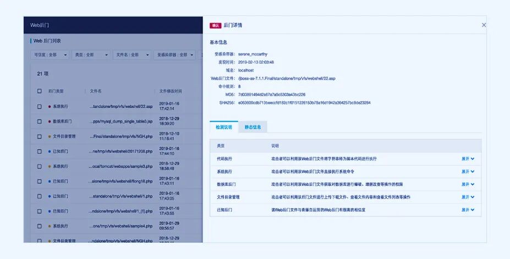The width and height of the screenshot is (510, 259).
Task: Open the ...Final/standalone/tmp/vfs/NGH.php file entry
Action: [x=120, y=136]
